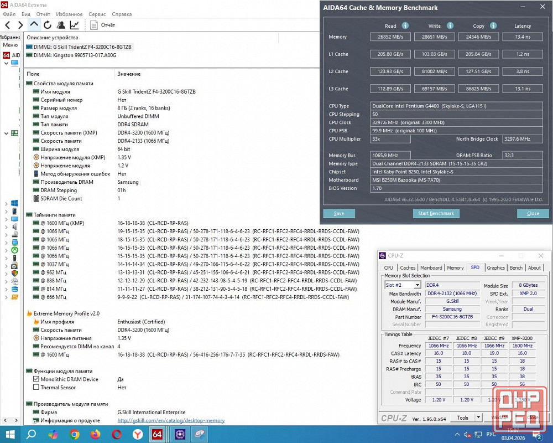Select the DIMM4 Kingston device row
The width and height of the screenshot is (553, 443).
(x=75, y=55)
